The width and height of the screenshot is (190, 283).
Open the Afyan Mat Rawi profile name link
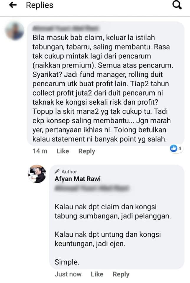click(x=78, y=179)
